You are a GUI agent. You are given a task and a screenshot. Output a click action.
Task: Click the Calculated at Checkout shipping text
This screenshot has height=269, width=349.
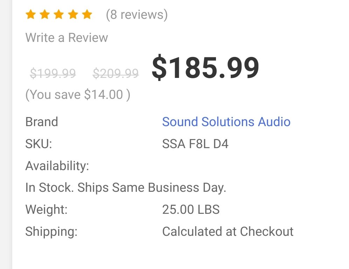coord(228,231)
